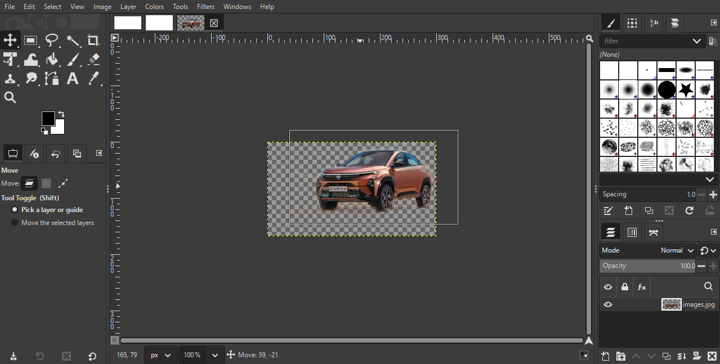The width and height of the screenshot is (720, 364).
Task: Create a new layer in Layers panel
Action: (x=605, y=356)
